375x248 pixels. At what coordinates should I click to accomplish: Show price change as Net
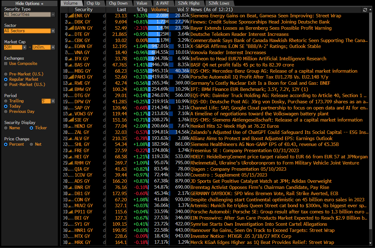click(x=31, y=144)
